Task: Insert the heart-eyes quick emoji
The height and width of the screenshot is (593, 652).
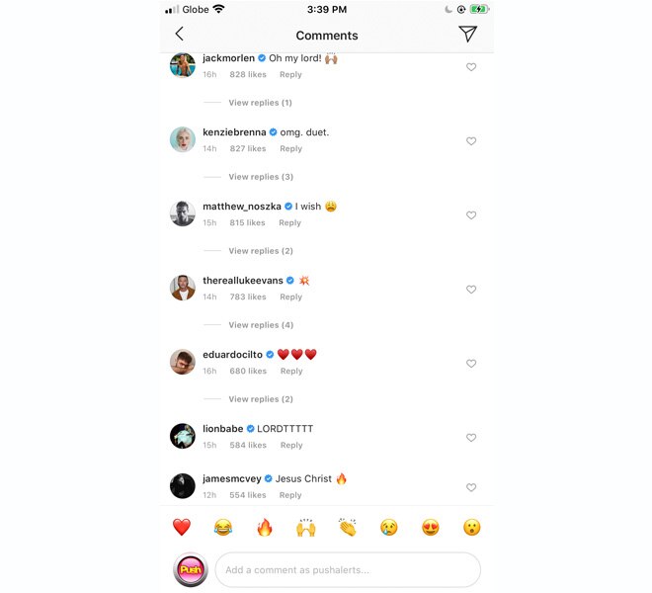Action: point(431,527)
